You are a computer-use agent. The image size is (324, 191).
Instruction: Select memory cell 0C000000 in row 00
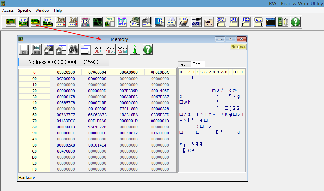coord(66,79)
